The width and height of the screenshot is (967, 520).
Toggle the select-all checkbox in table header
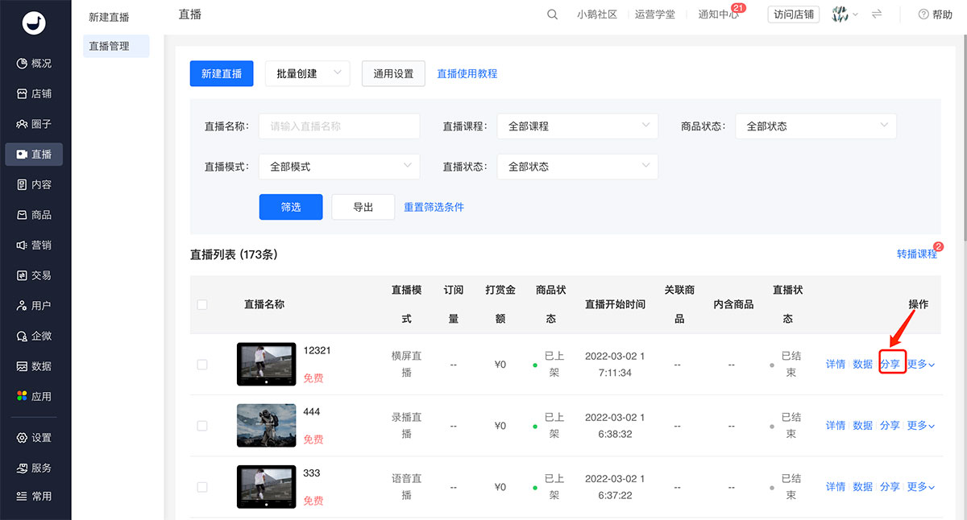(x=202, y=305)
